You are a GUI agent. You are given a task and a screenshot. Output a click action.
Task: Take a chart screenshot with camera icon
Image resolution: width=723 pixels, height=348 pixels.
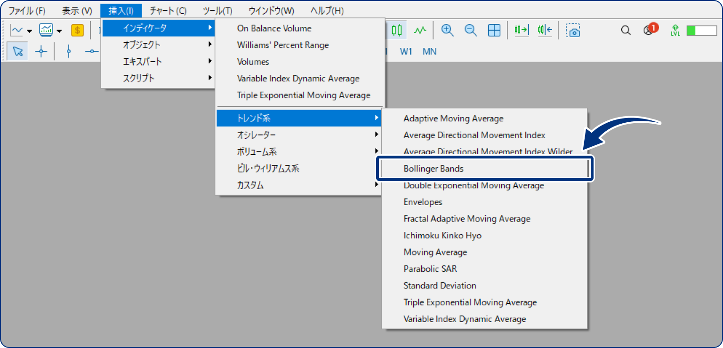coord(573,31)
